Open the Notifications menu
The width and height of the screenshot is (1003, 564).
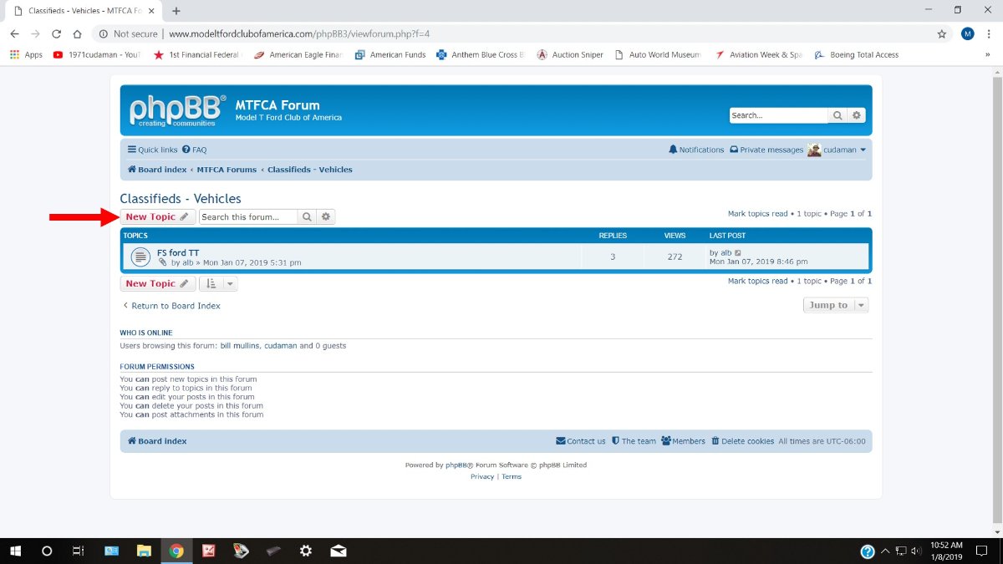pyautogui.click(x=696, y=150)
